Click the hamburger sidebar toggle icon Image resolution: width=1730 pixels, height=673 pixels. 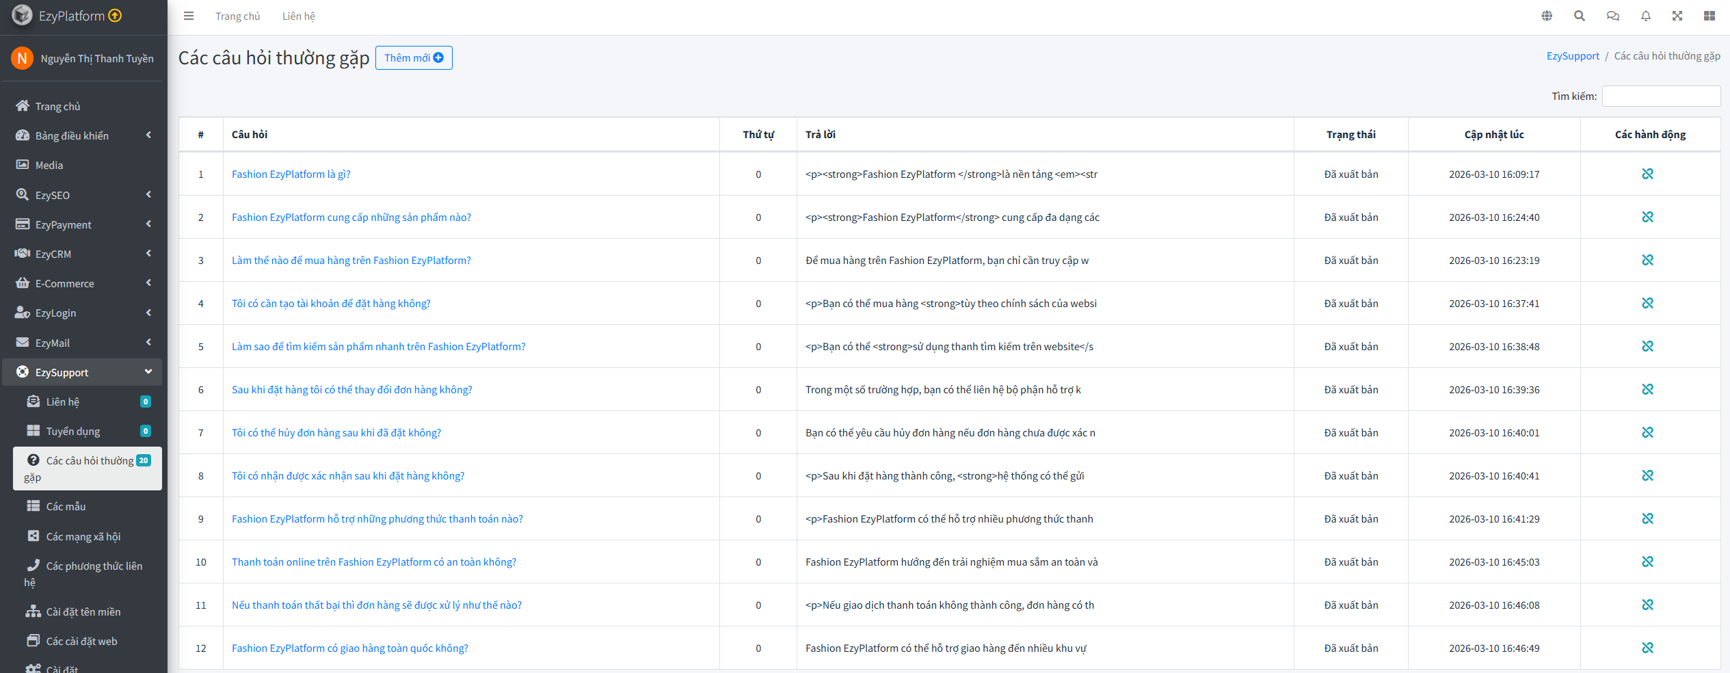[x=189, y=16]
